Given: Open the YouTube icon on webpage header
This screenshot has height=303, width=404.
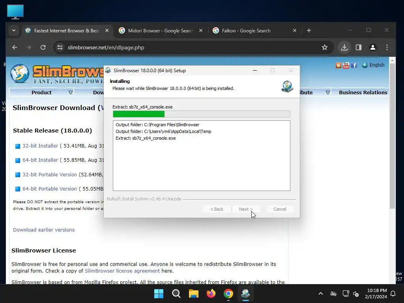Looking at the screenshot, I should point(346,65).
